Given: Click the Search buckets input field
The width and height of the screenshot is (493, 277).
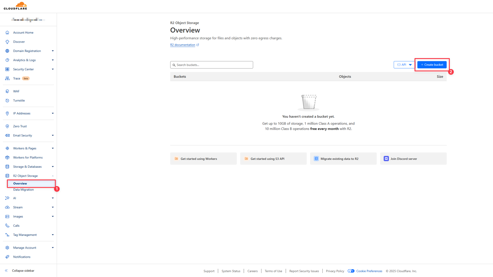Looking at the screenshot, I should [212, 65].
